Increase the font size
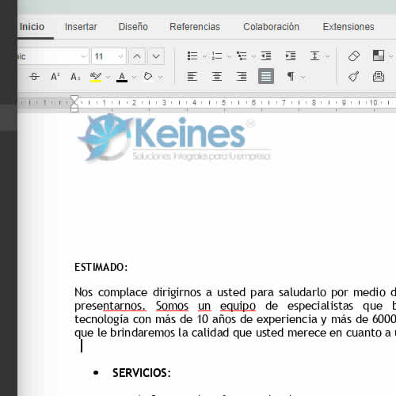 click(x=137, y=56)
